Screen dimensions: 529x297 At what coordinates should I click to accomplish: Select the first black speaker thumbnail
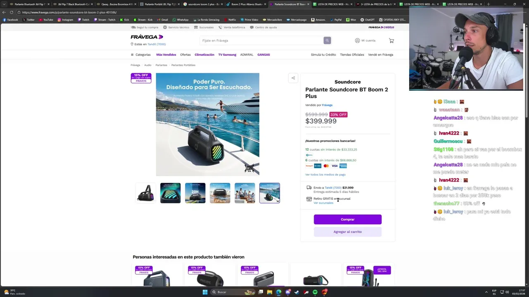point(145,193)
